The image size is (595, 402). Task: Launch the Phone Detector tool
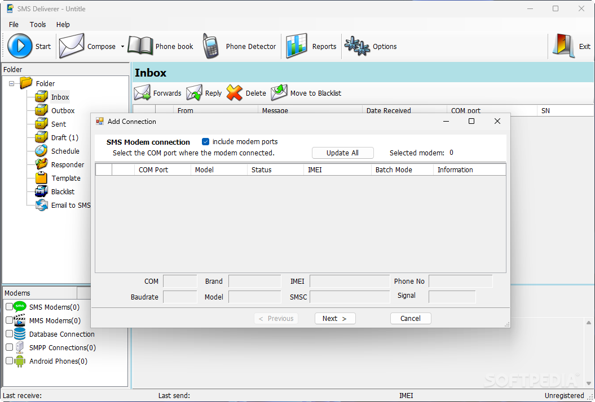(210, 46)
